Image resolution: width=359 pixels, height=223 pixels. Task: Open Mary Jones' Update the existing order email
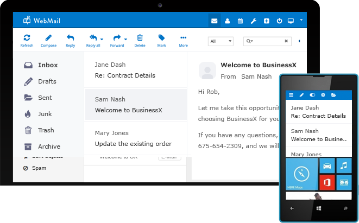click(x=135, y=138)
